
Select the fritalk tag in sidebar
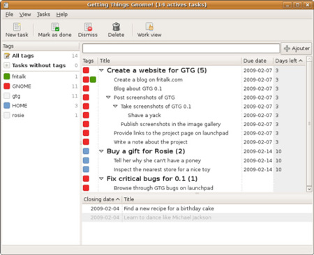pos(40,77)
